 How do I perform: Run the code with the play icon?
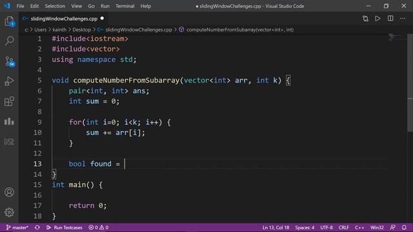point(378,19)
